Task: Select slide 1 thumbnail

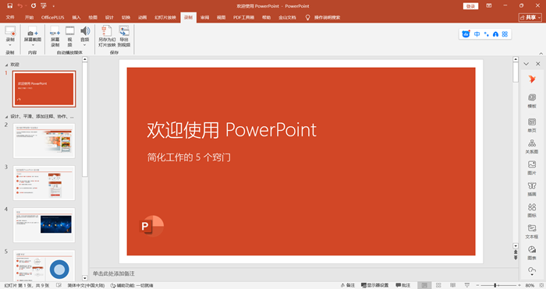Action: click(x=44, y=89)
